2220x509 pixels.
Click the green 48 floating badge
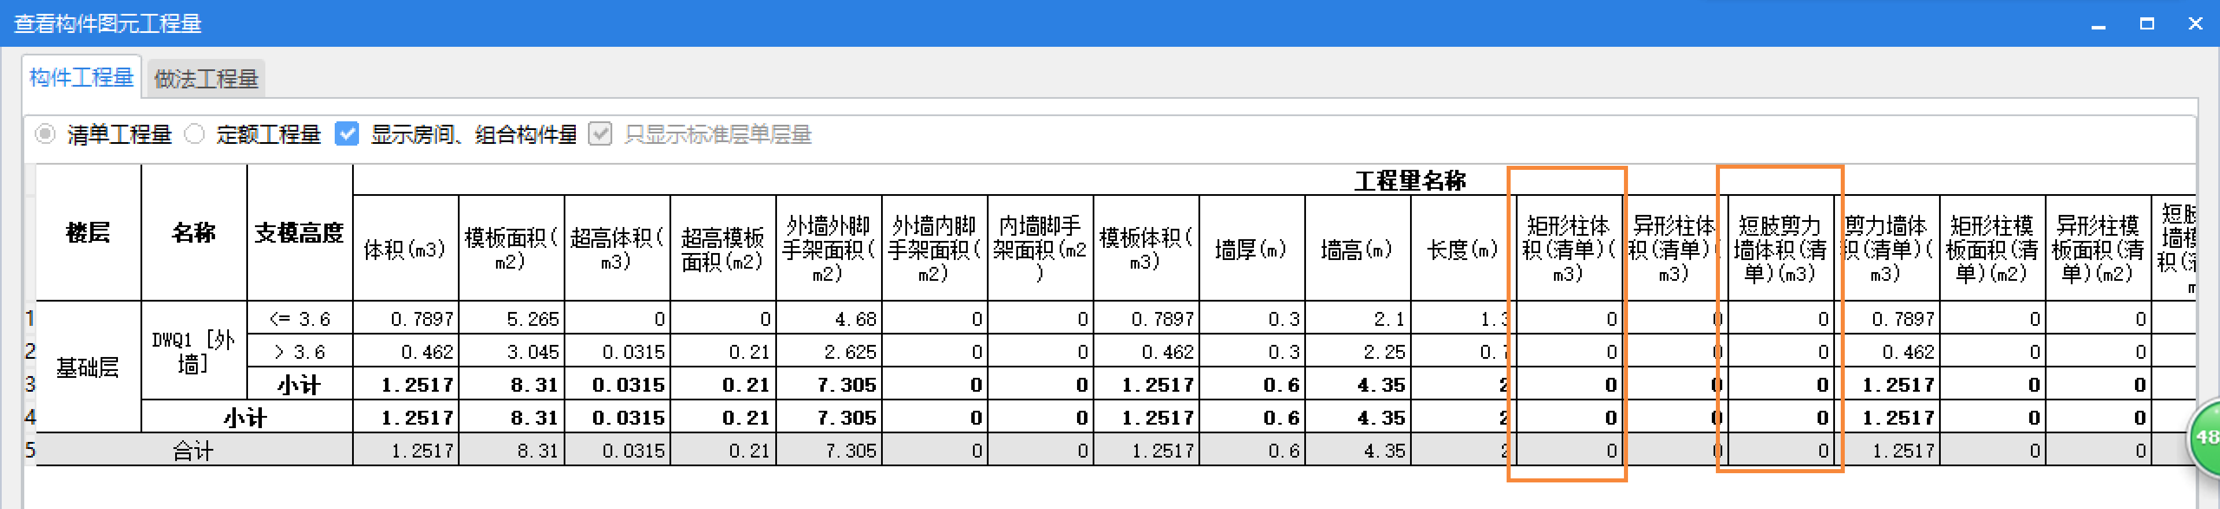click(x=2206, y=439)
